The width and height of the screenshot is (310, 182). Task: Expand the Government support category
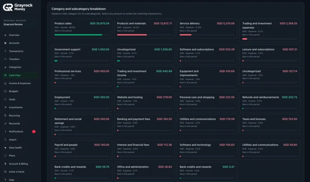(x=82, y=54)
